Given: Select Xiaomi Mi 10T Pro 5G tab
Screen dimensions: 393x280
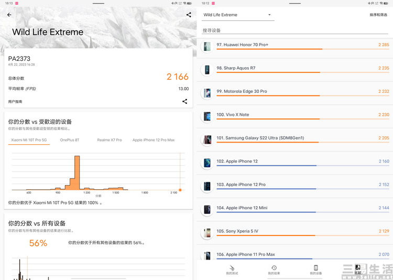Looking at the screenshot, I should point(29,140).
